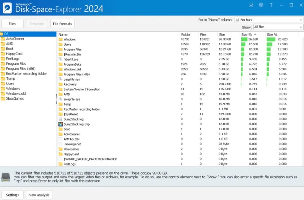
Task: Click the AMTAG.BIN file icon
Action: click(60, 139)
